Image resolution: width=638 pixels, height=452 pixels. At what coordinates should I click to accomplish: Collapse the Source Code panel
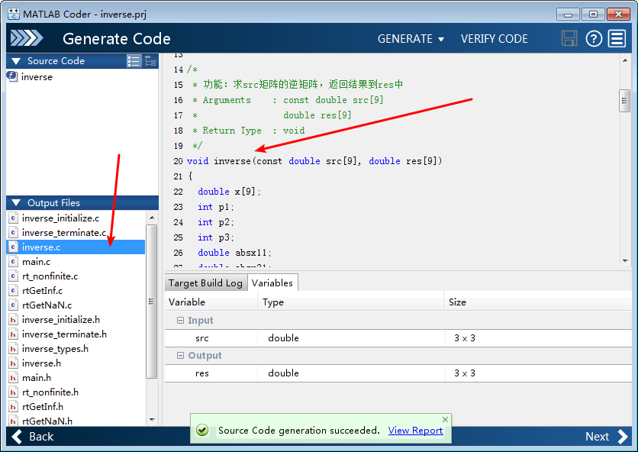(x=16, y=61)
